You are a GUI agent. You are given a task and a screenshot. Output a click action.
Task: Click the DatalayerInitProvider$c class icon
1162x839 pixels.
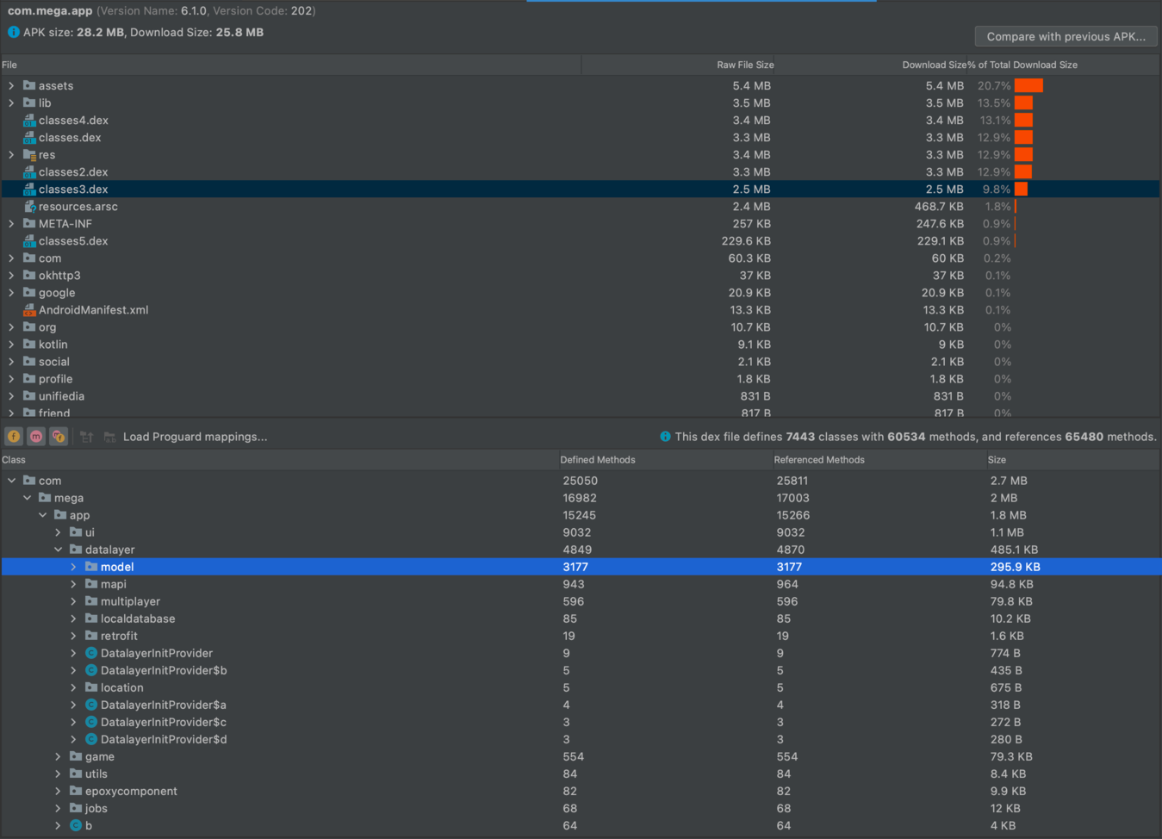91,722
